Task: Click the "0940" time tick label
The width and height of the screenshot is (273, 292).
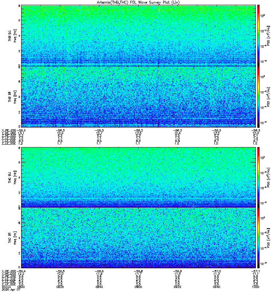Action: point(216,287)
